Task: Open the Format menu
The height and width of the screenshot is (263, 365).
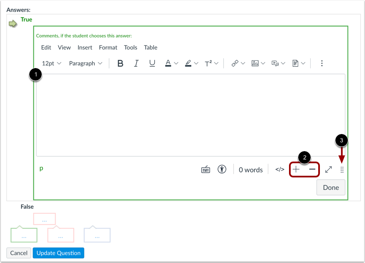Action: [108, 48]
